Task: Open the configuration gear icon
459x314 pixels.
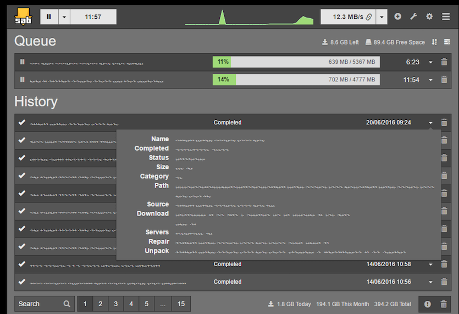Action: [429, 16]
